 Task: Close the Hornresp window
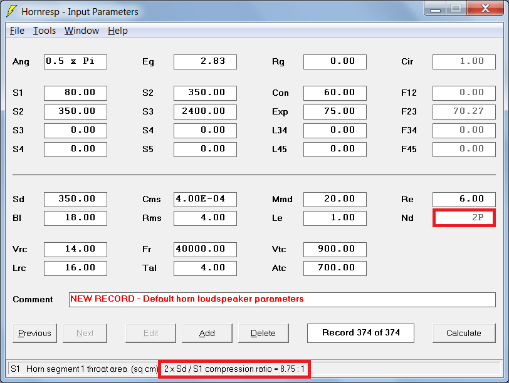[x=485, y=8]
